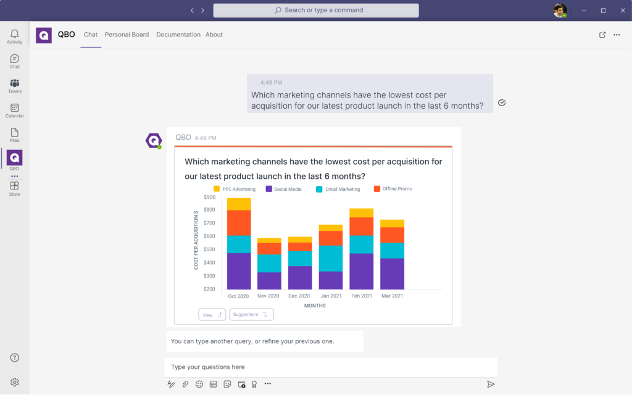Open Calendar from the left sidebar
Image resolution: width=632 pixels, height=395 pixels.
coord(14,110)
